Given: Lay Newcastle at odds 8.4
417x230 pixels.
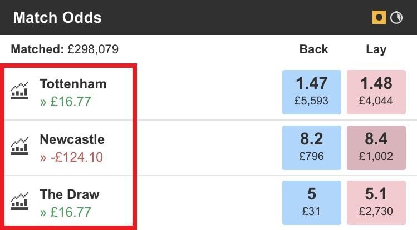Looking at the screenshot, I should (376, 147).
